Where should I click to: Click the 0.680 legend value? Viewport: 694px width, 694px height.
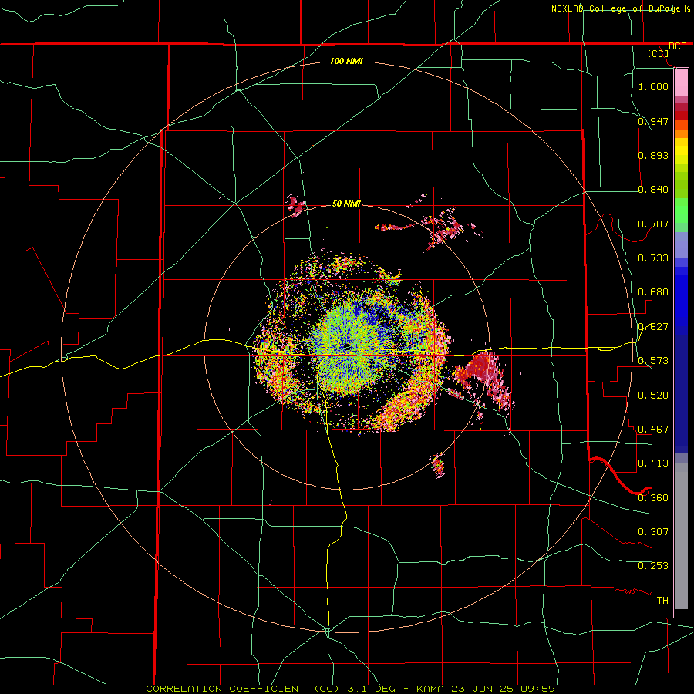point(653,292)
